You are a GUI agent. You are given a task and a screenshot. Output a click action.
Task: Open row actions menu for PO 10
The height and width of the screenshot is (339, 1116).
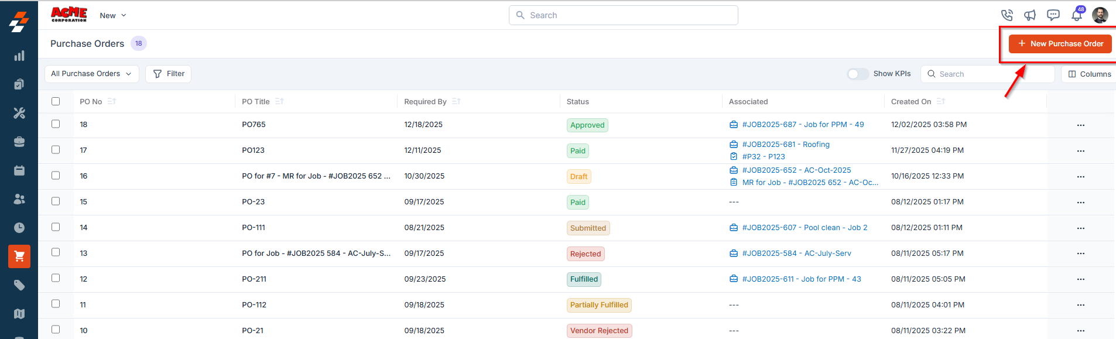tap(1081, 331)
